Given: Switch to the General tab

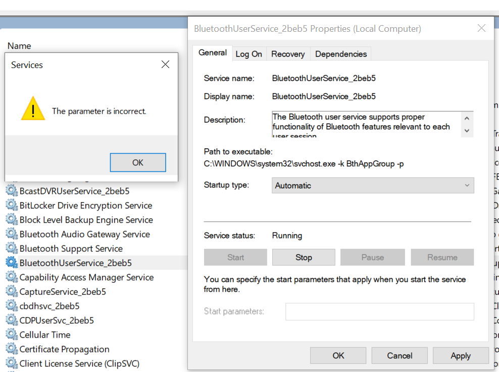Looking at the screenshot, I should coord(213,53).
